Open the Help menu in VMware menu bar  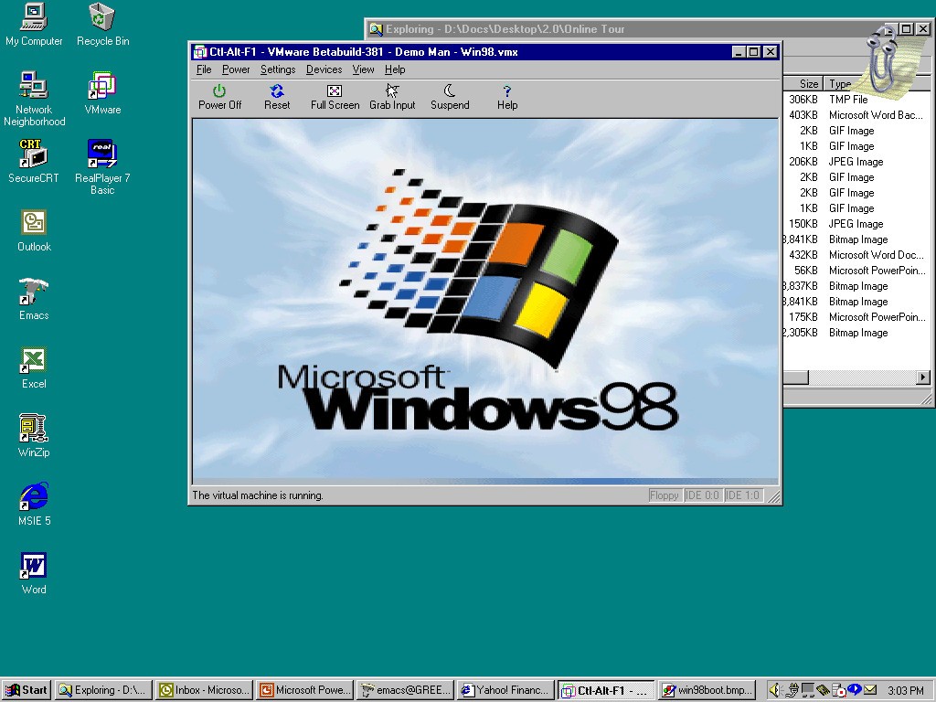click(395, 69)
